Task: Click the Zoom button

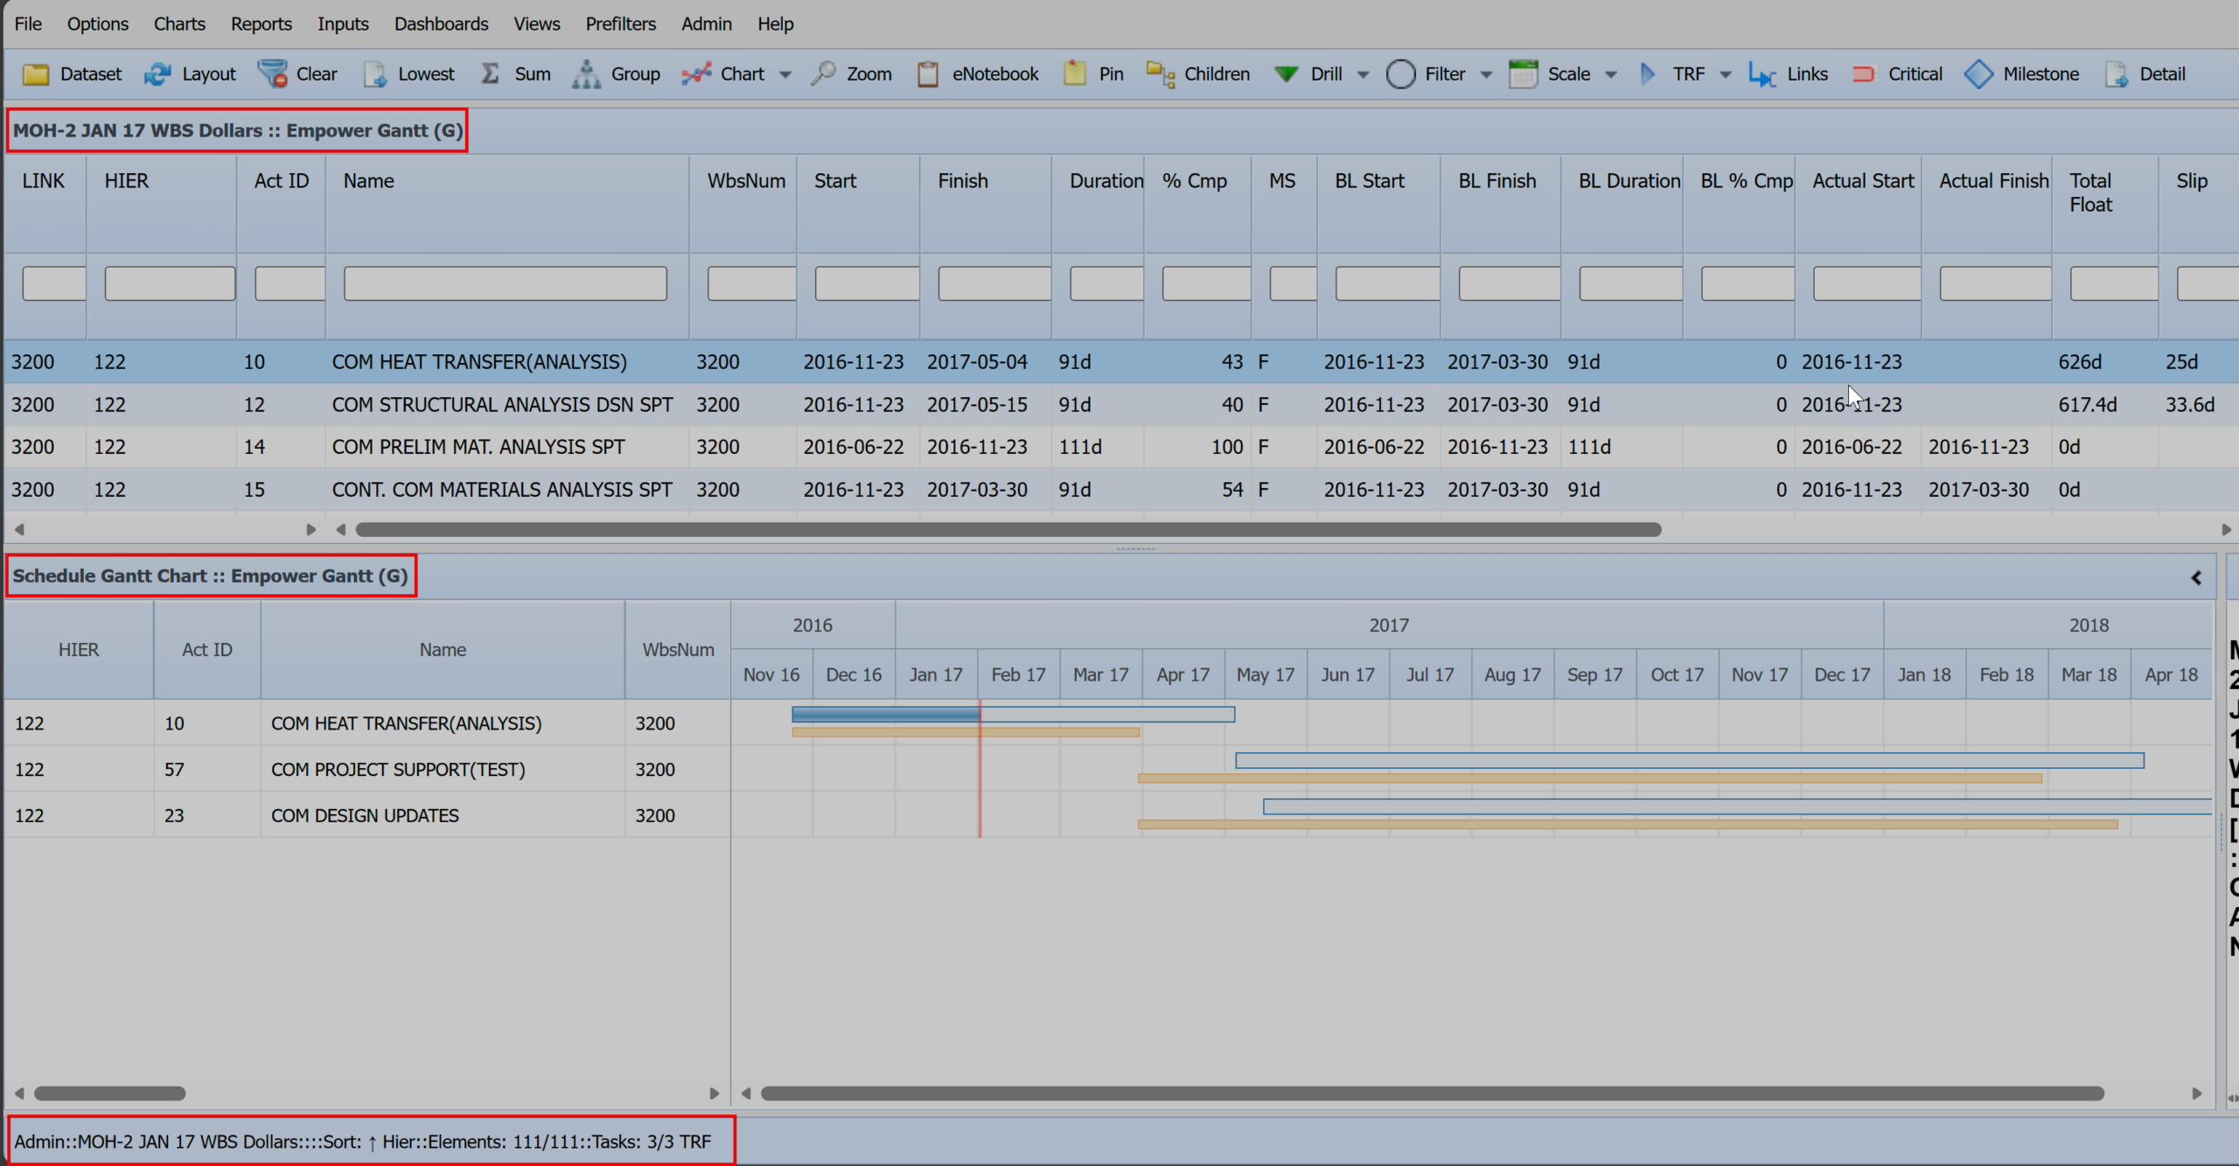Action: [851, 73]
